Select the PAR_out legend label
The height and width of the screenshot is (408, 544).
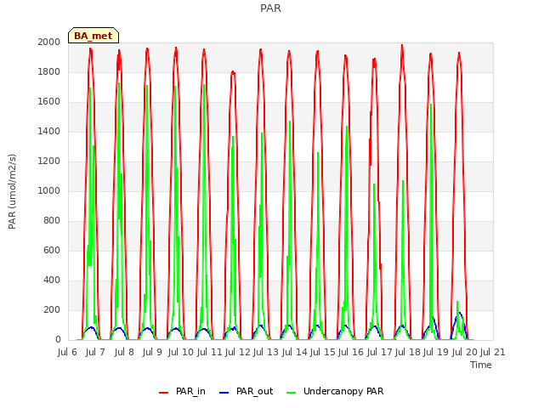point(254,391)
